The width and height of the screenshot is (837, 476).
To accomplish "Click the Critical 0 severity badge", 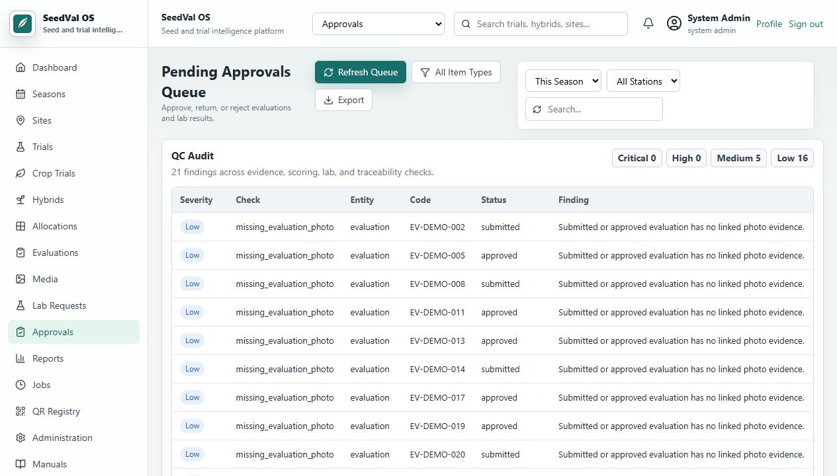I will tap(637, 158).
